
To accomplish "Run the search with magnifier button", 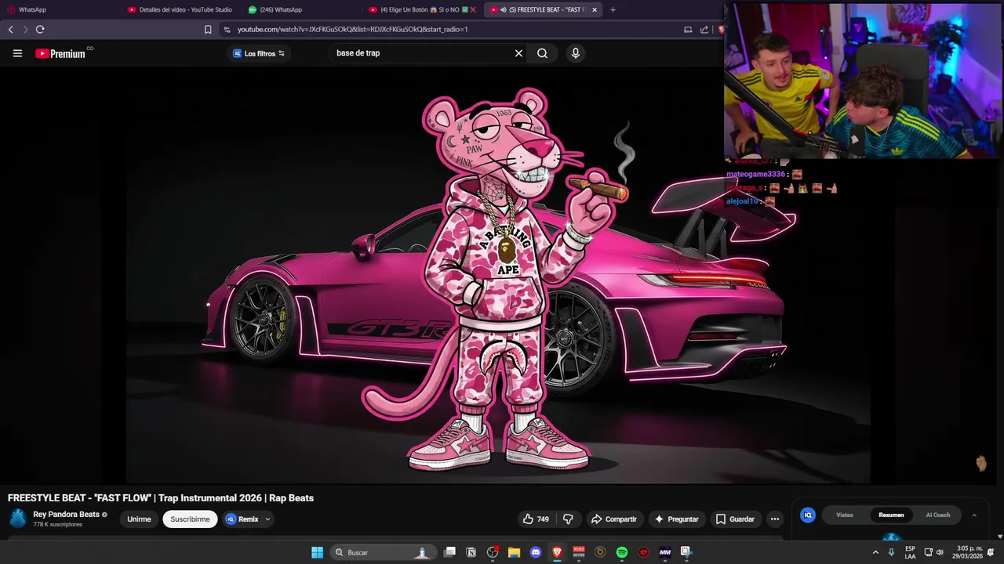I will (x=542, y=53).
